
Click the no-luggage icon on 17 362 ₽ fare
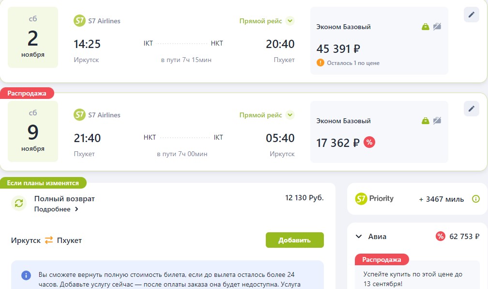click(x=437, y=120)
